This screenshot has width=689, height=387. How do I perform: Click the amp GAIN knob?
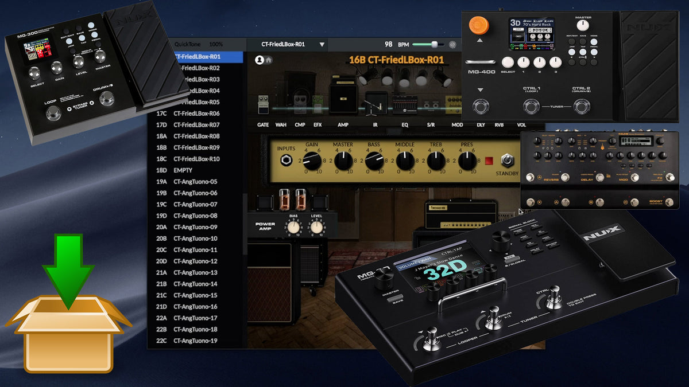[312, 161]
